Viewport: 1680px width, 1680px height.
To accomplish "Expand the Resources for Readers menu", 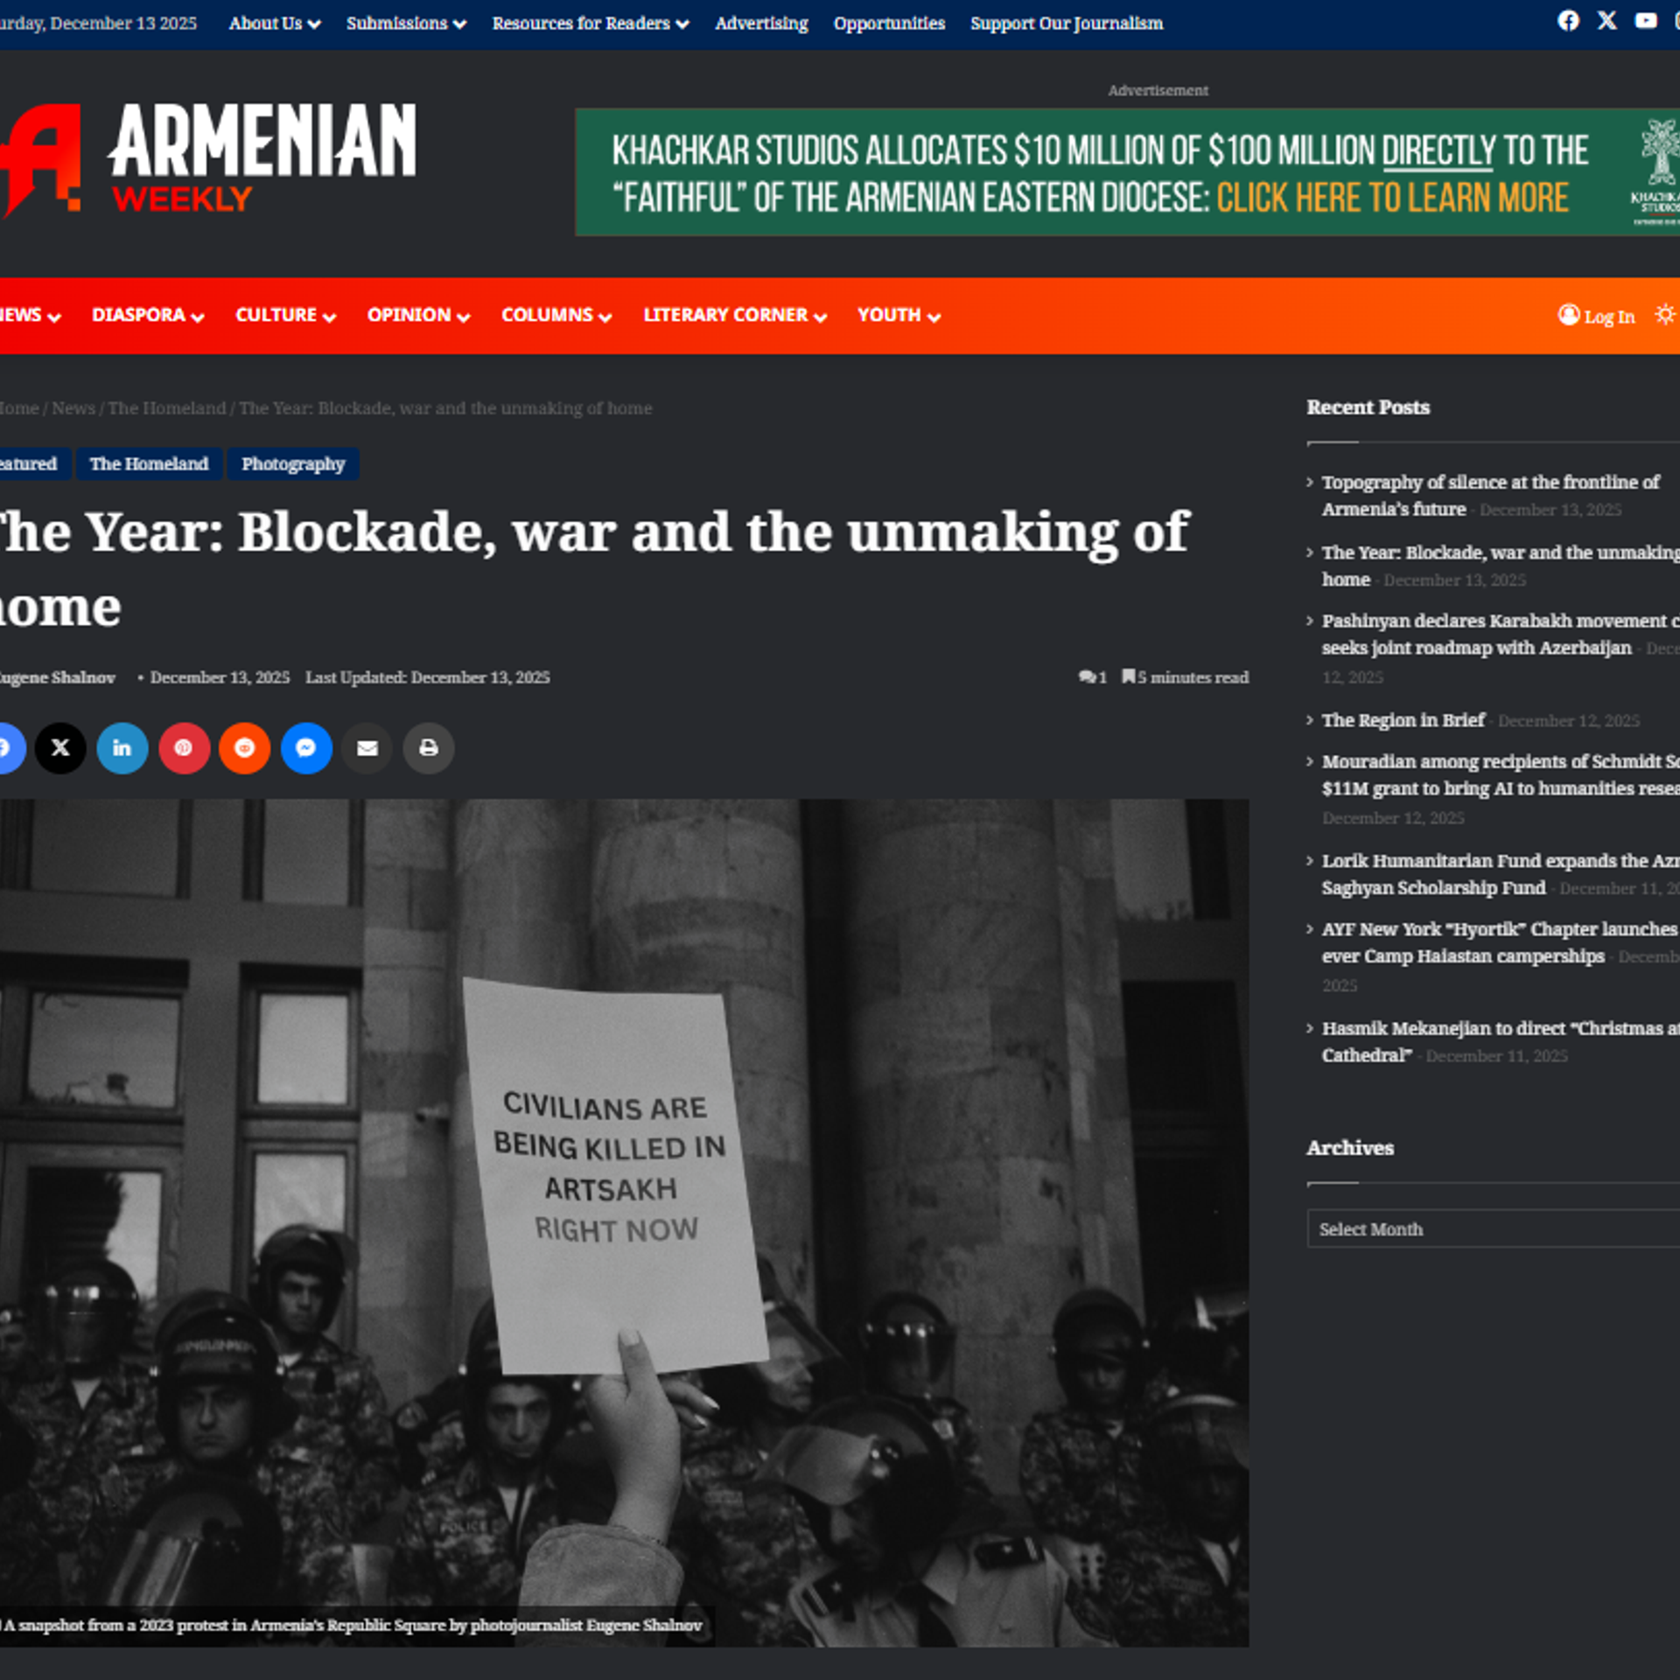I will [591, 24].
